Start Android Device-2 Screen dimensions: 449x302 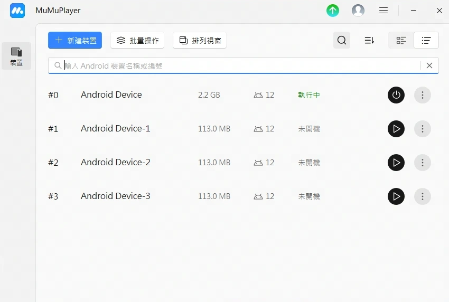coord(396,162)
